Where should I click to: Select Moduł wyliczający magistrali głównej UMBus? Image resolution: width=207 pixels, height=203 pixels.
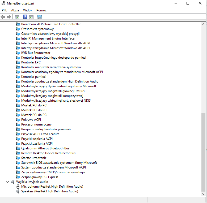point(53,91)
